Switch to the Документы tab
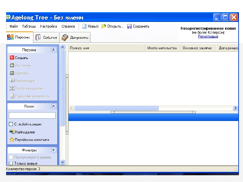This screenshot has height=182, width=243. (x=75, y=37)
